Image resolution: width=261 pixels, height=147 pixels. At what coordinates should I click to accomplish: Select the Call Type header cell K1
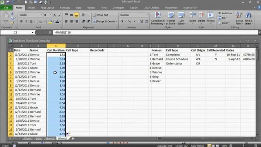click(x=178, y=50)
